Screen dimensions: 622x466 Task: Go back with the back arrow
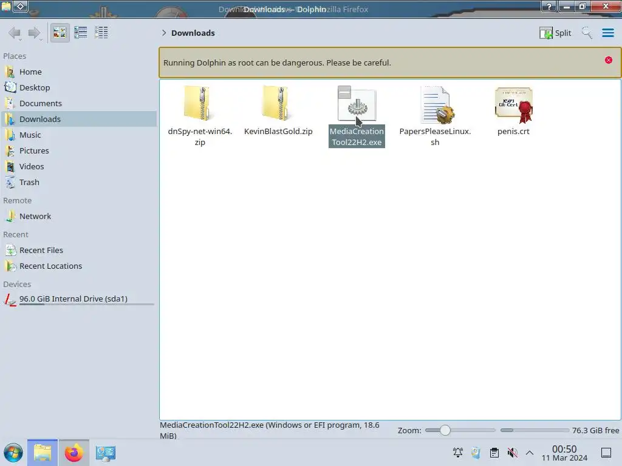tap(15, 33)
